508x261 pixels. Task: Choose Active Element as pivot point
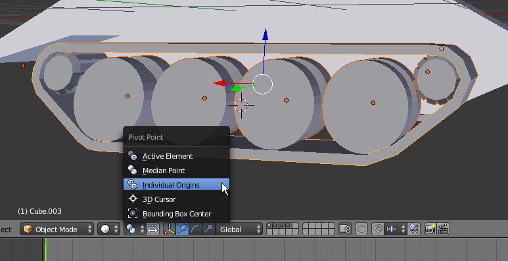pos(176,156)
